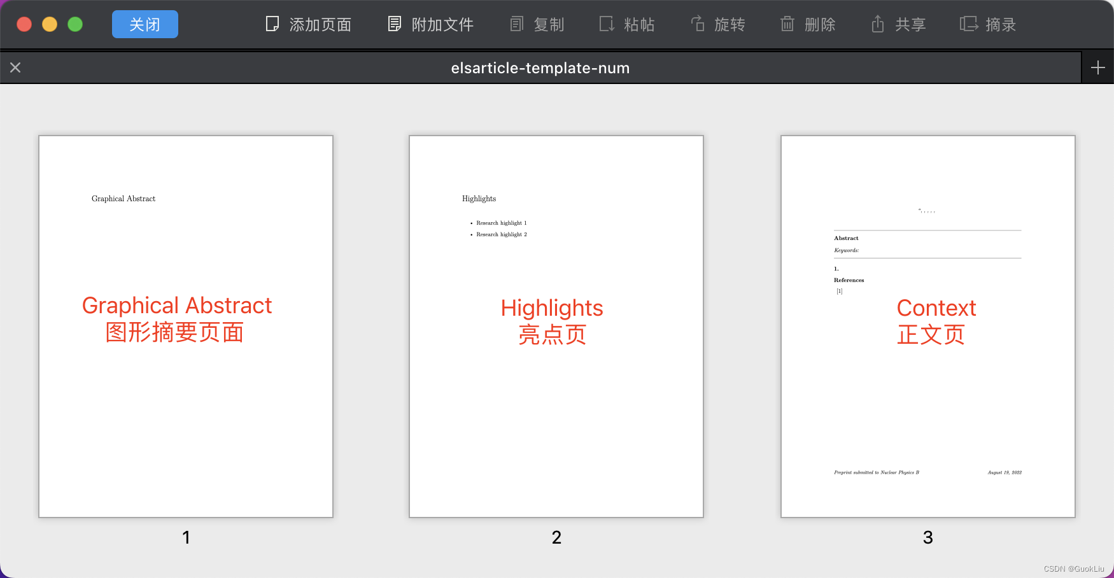
Task: Close the current document tab with the × icon
Action: point(15,67)
